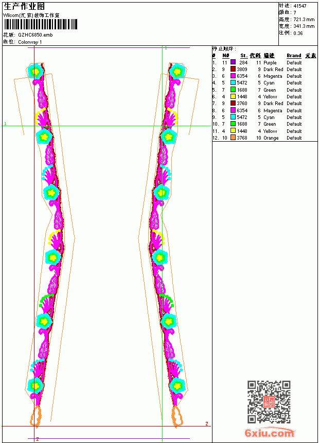Click the Orange color swatch in row 12

coord(233,138)
